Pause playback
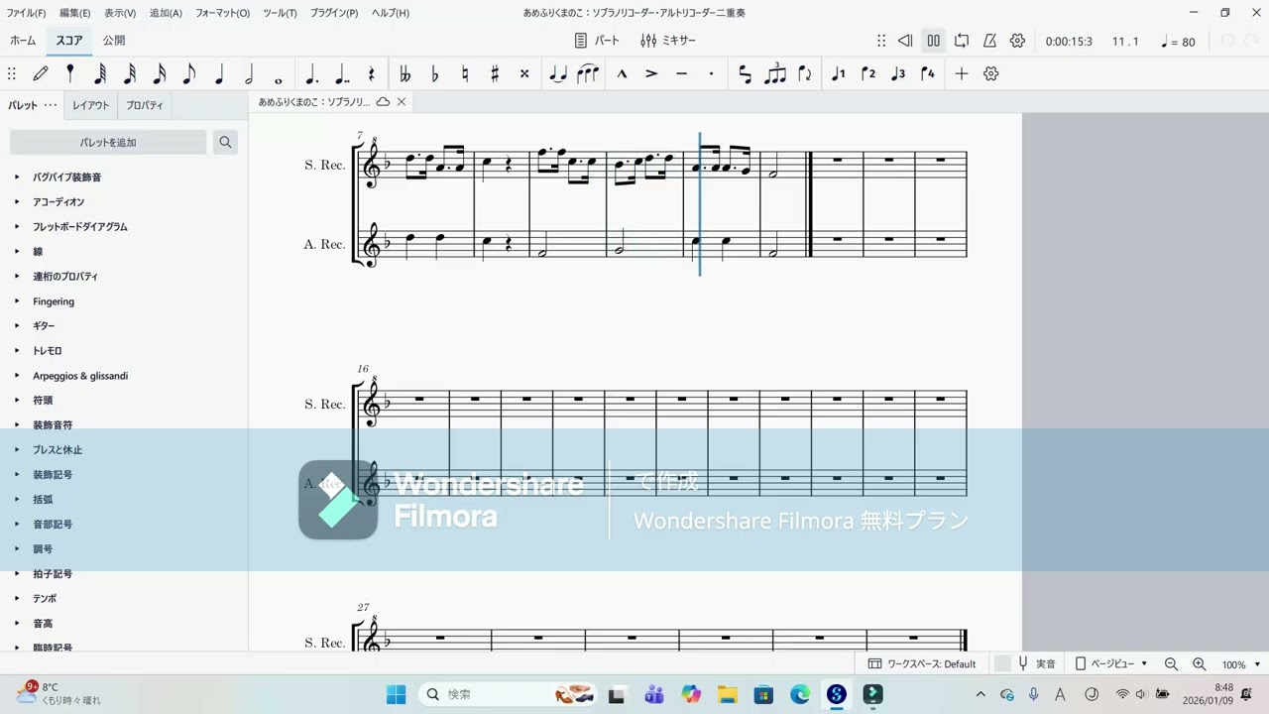The height and width of the screenshot is (714, 1269). pyautogui.click(x=933, y=41)
